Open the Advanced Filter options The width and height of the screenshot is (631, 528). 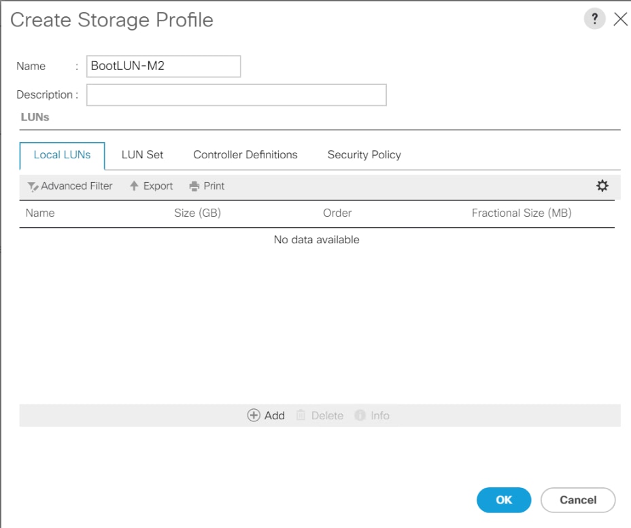[x=69, y=186]
